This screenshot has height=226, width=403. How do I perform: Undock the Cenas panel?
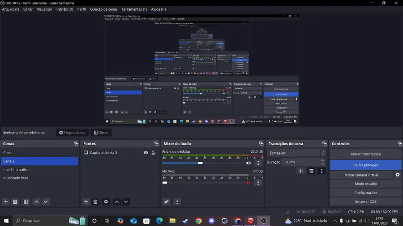click(x=76, y=144)
